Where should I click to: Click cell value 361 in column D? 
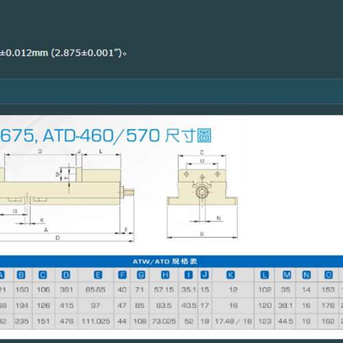(x=67, y=290)
